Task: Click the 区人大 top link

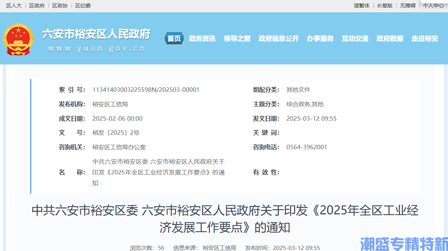Action: (14, 6)
